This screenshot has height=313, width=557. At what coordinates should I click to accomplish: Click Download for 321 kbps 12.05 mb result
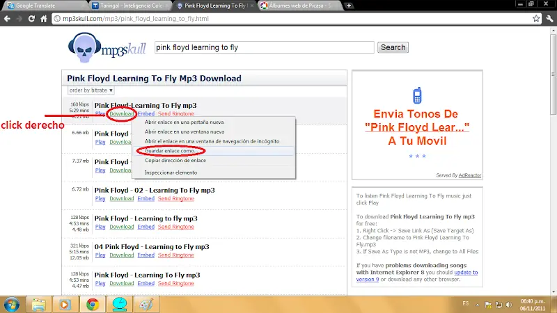pos(121,255)
